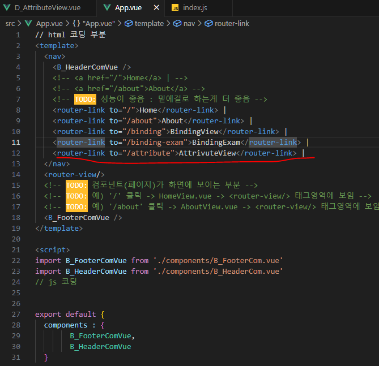Close the App.vue tab
379x366 pixels.
pos(156,7)
